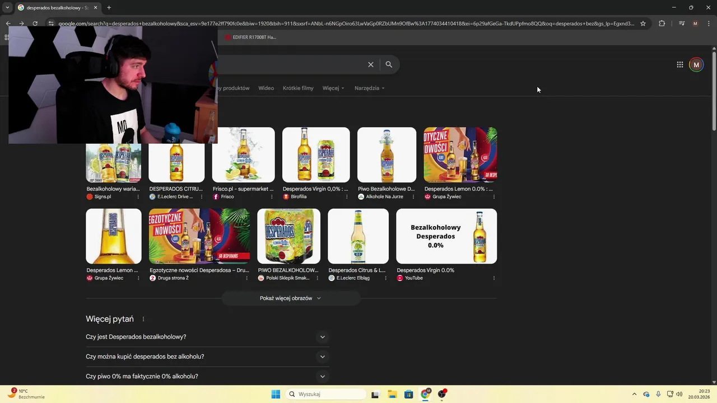
Task: Switch to the Krótkie filmy tab
Action: 298,88
